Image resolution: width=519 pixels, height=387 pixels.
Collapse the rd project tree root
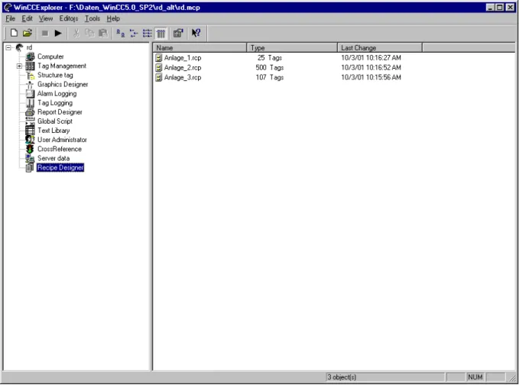coord(8,47)
